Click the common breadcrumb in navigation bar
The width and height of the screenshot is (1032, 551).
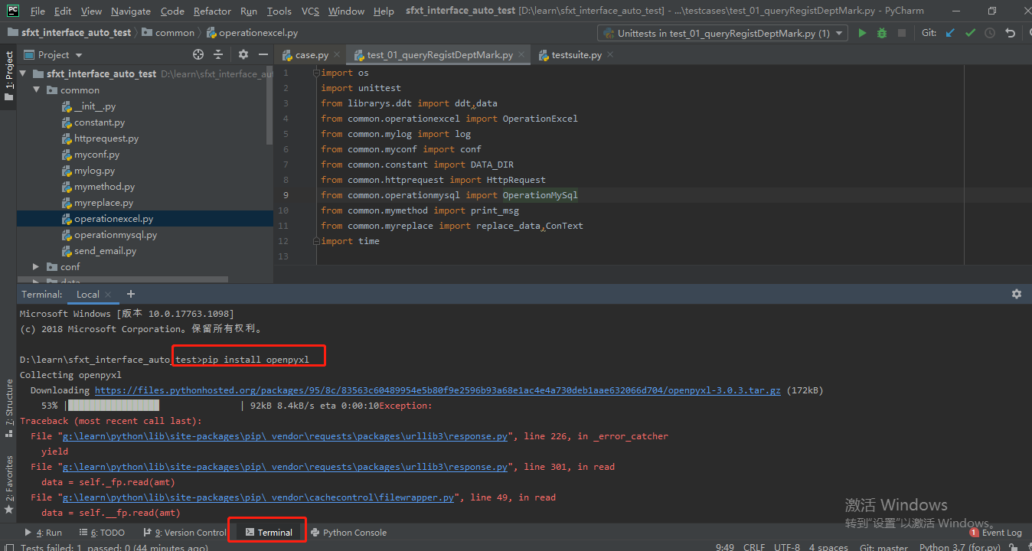(x=168, y=33)
